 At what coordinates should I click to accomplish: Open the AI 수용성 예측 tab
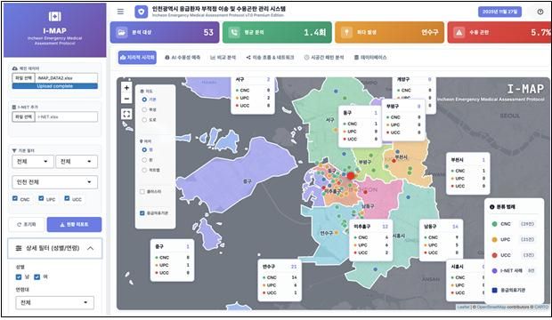click(x=183, y=58)
